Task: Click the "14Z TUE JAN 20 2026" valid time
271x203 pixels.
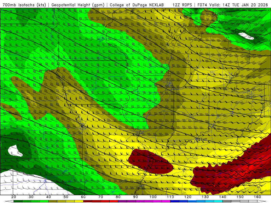Action: pos(245,5)
